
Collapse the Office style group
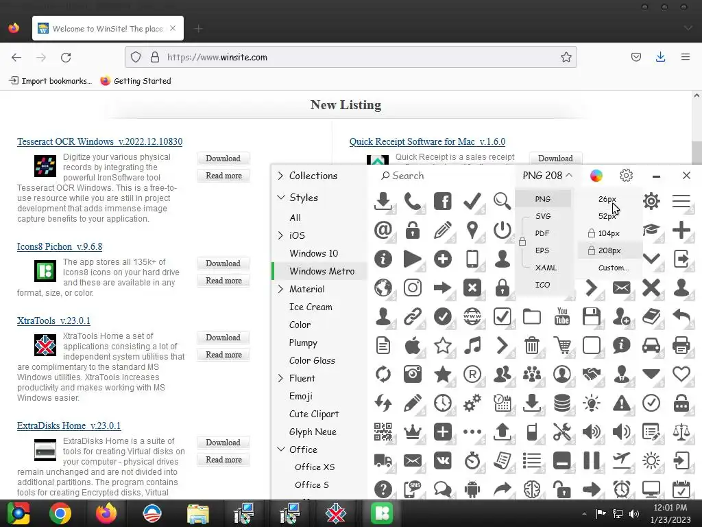point(280,449)
